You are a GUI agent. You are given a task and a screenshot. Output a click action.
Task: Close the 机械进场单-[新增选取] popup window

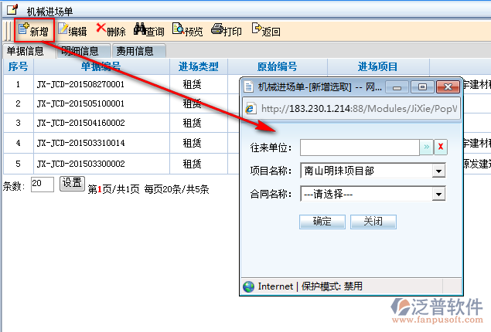click(448, 87)
